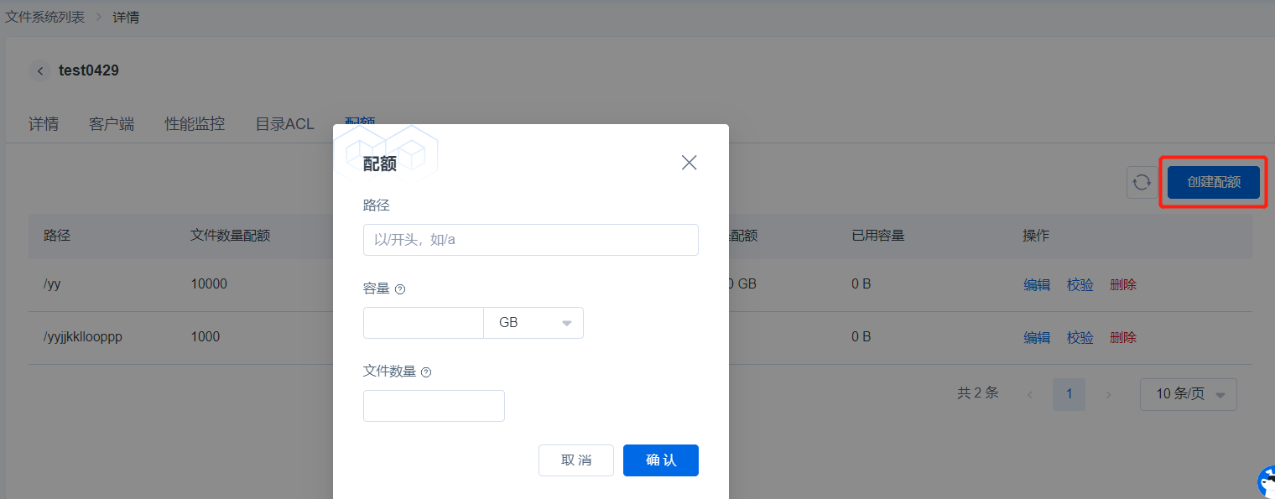Close the 配额 dialog with the X
This screenshot has width=1275, height=499.
pos(689,163)
